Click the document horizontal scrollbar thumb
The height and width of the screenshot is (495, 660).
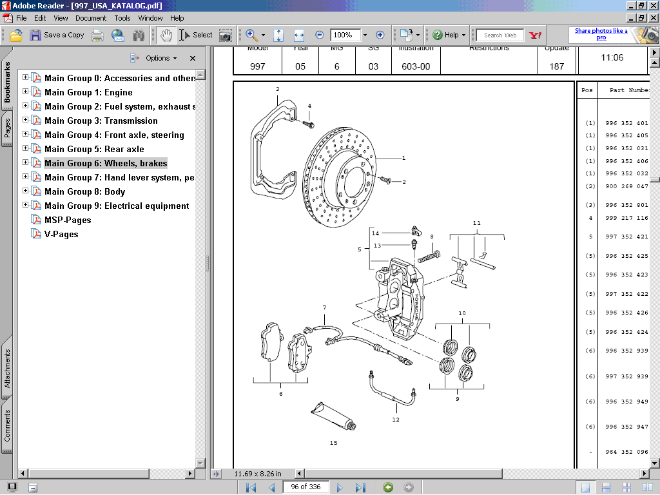[x=403, y=474]
